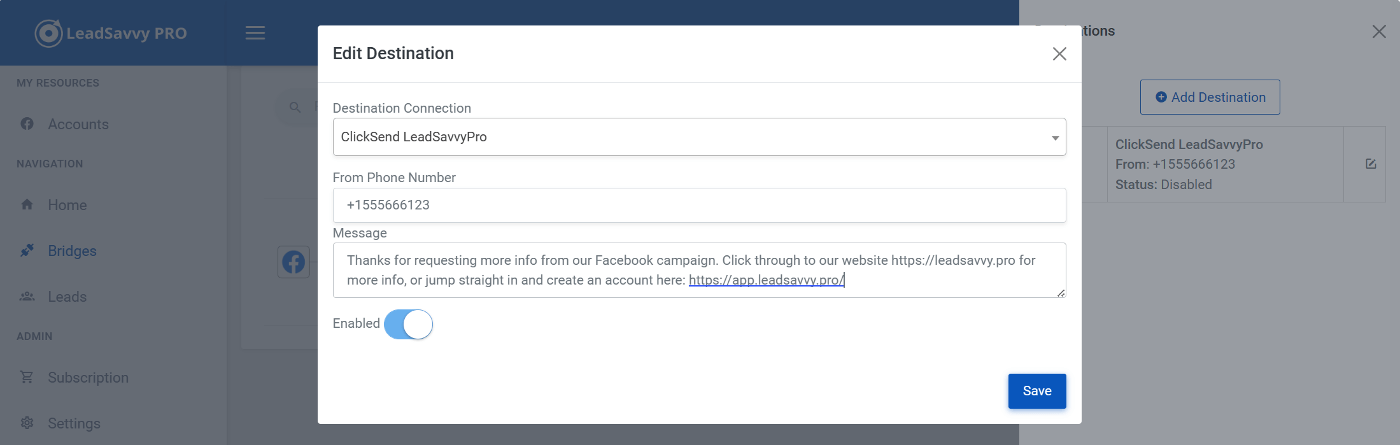Open Accounts in sidebar
Viewport: 1400px width, 445px height.
coord(78,124)
